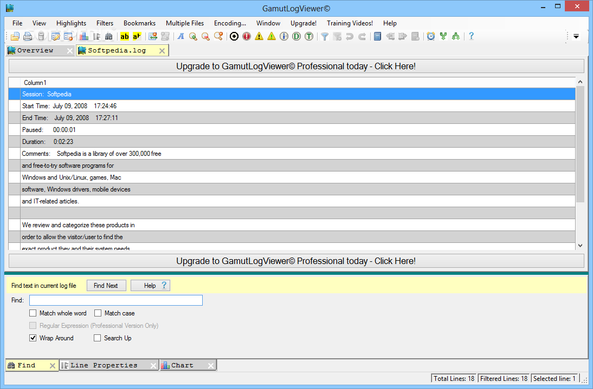
Task: Click the blue italic A font icon
Action: coord(181,37)
